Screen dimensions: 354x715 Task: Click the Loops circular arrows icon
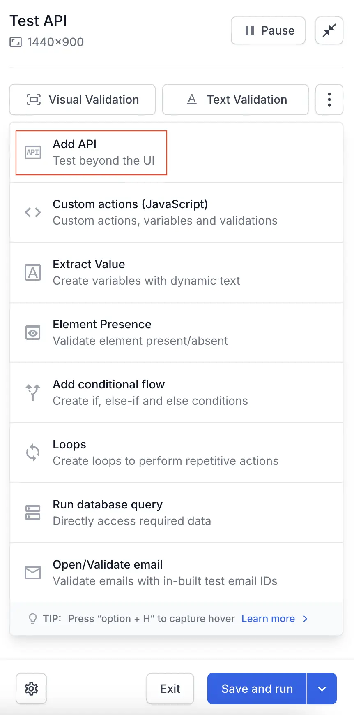[x=33, y=453]
